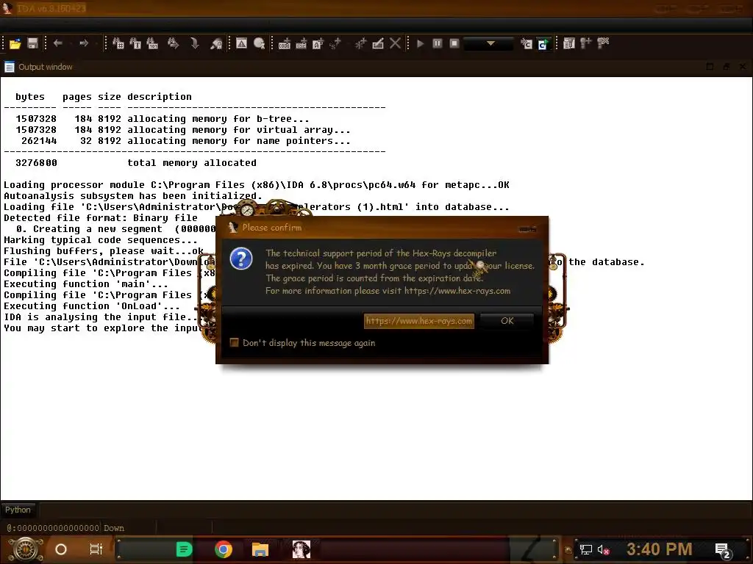Start the debugger with the play icon
753x564 pixels.
point(421,43)
